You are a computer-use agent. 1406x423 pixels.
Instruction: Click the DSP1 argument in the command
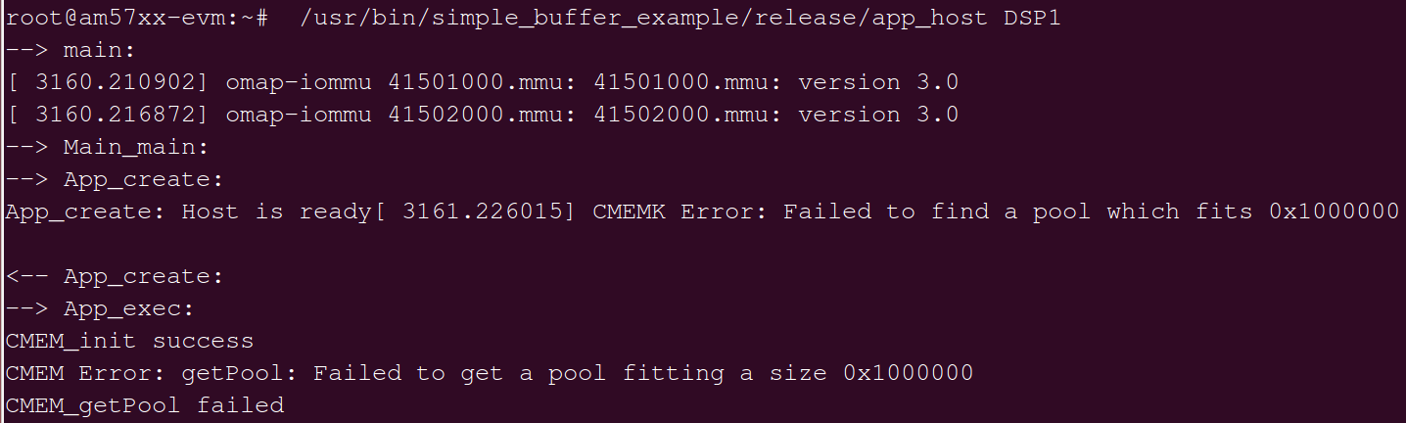[x=1032, y=19]
